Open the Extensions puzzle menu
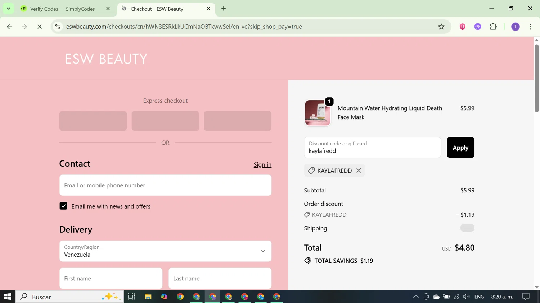The width and height of the screenshot is (540, 303). point(493,27)
